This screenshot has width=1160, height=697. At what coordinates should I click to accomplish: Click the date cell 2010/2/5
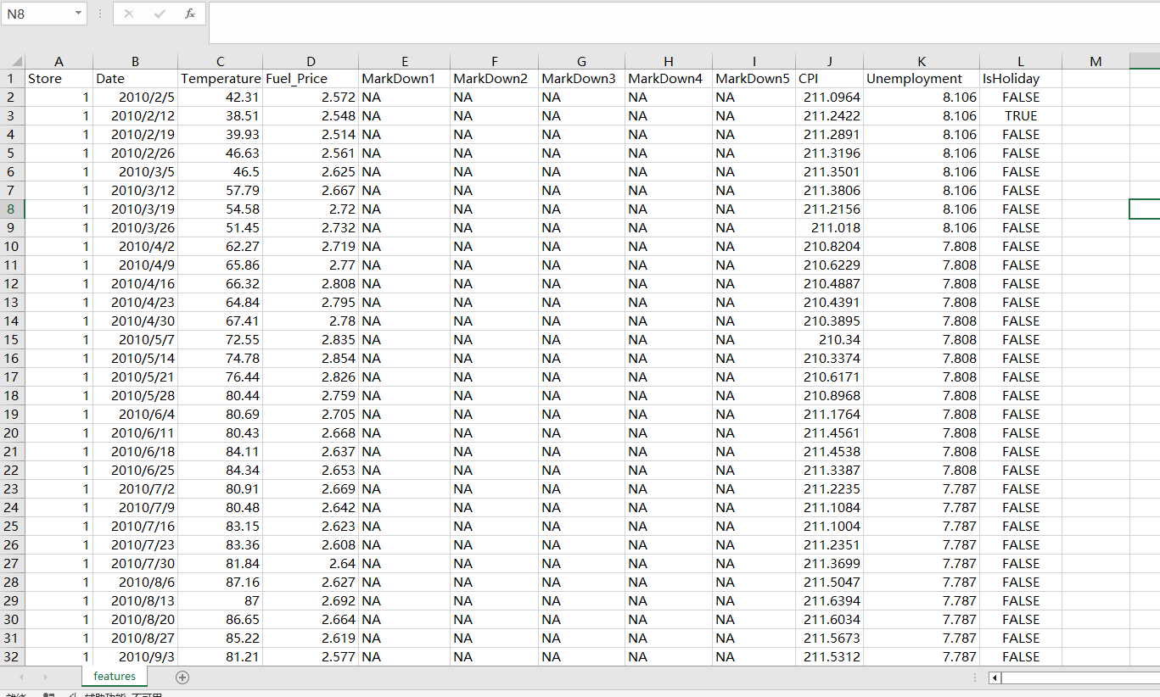[x=135, y=97]
